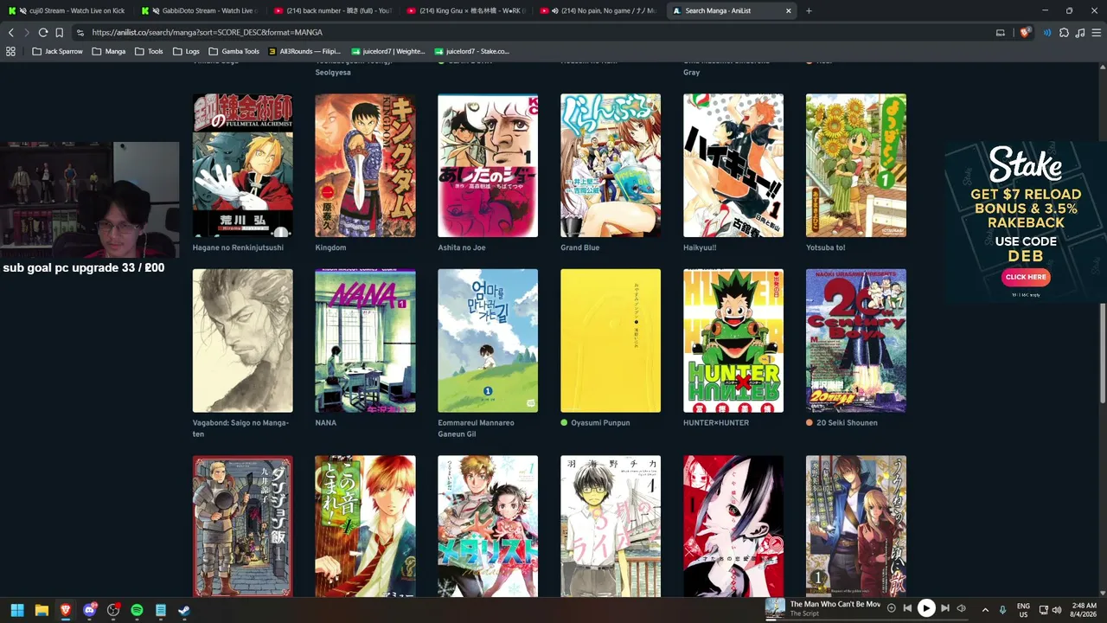Image resolution: width=1107 pixels, height=623 pixels.
Task: Open the browser hamburger menu
Action: click(1096, 32)
